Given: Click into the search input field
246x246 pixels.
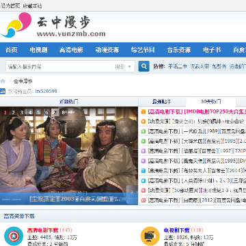Looking at the screenshot, I should click(59, 67).
